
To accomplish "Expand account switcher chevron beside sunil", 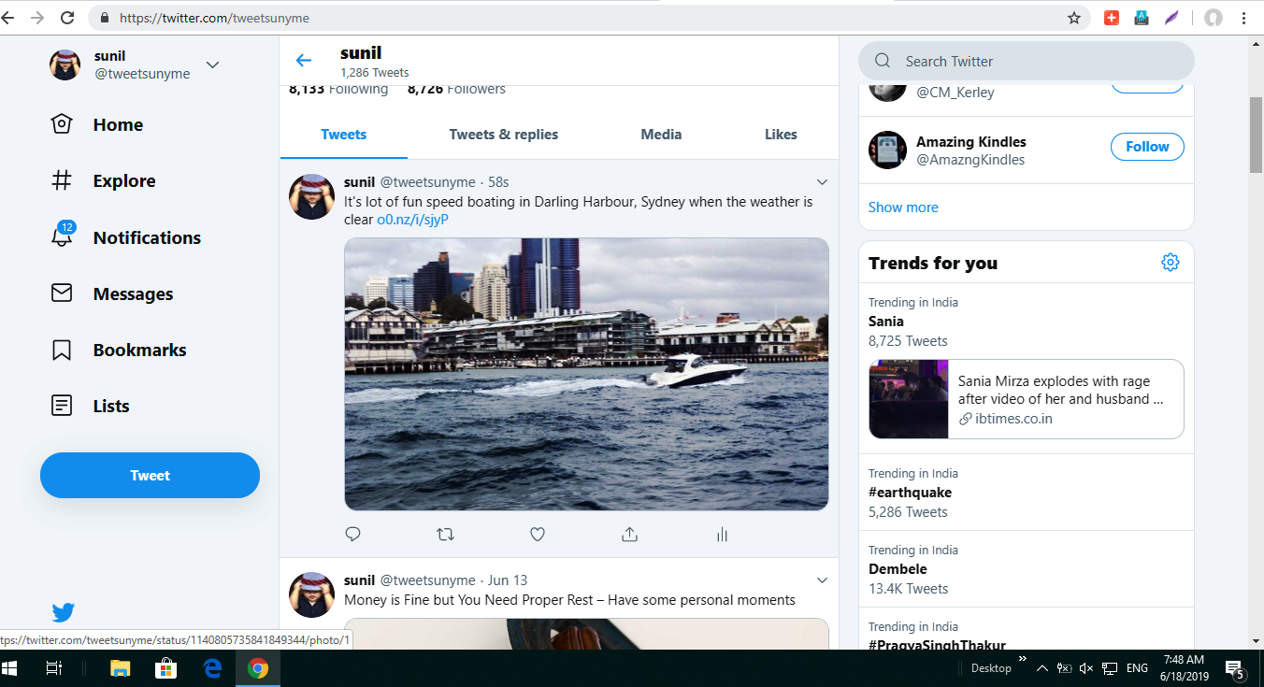I will pos(212,64).
